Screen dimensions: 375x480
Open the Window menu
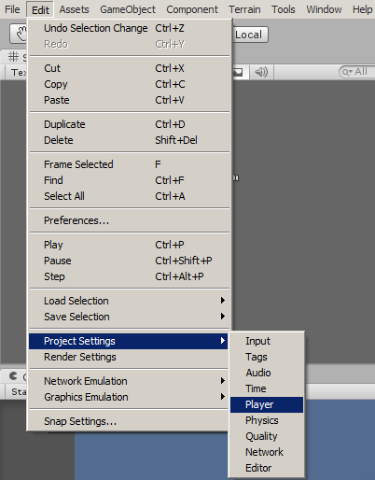coord(324,9)
